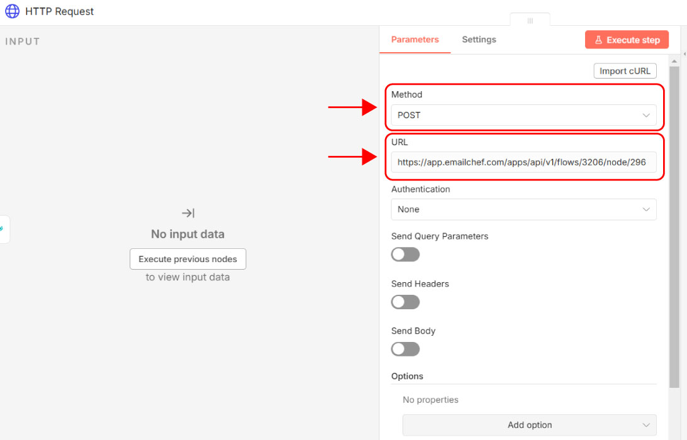Turn on the Send Headers switch
687x440 pixels.
[x=405, y=302]
